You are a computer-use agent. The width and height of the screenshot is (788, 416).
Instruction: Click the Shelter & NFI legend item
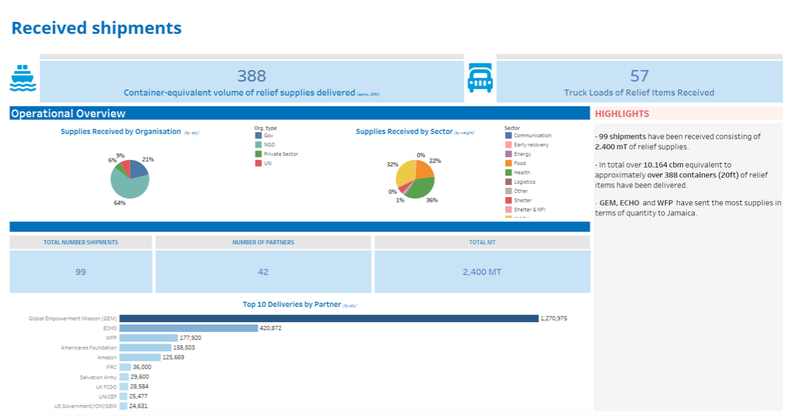point(529,210)
